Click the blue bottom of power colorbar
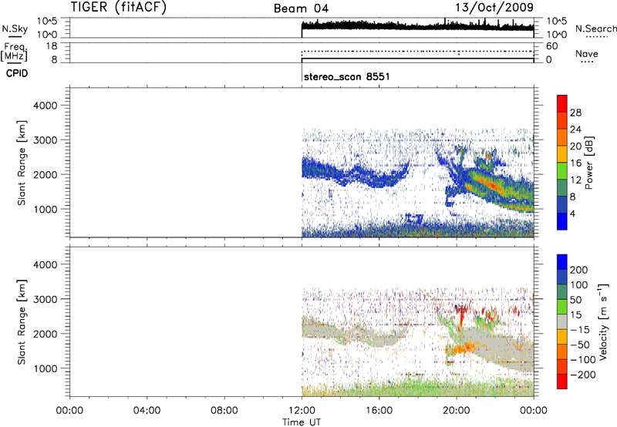Image resolution: width=617 pixels, height=427 pixels. pos(562,221)
